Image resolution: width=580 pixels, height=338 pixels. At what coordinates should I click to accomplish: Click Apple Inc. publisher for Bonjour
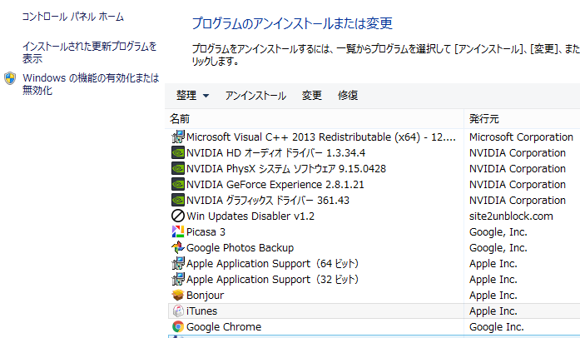493,296
